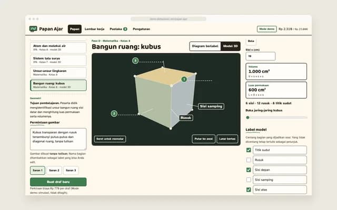Click the Rp 2.310 balance text
The height and width of the screenshot is (210, 337).
(285, 29)
